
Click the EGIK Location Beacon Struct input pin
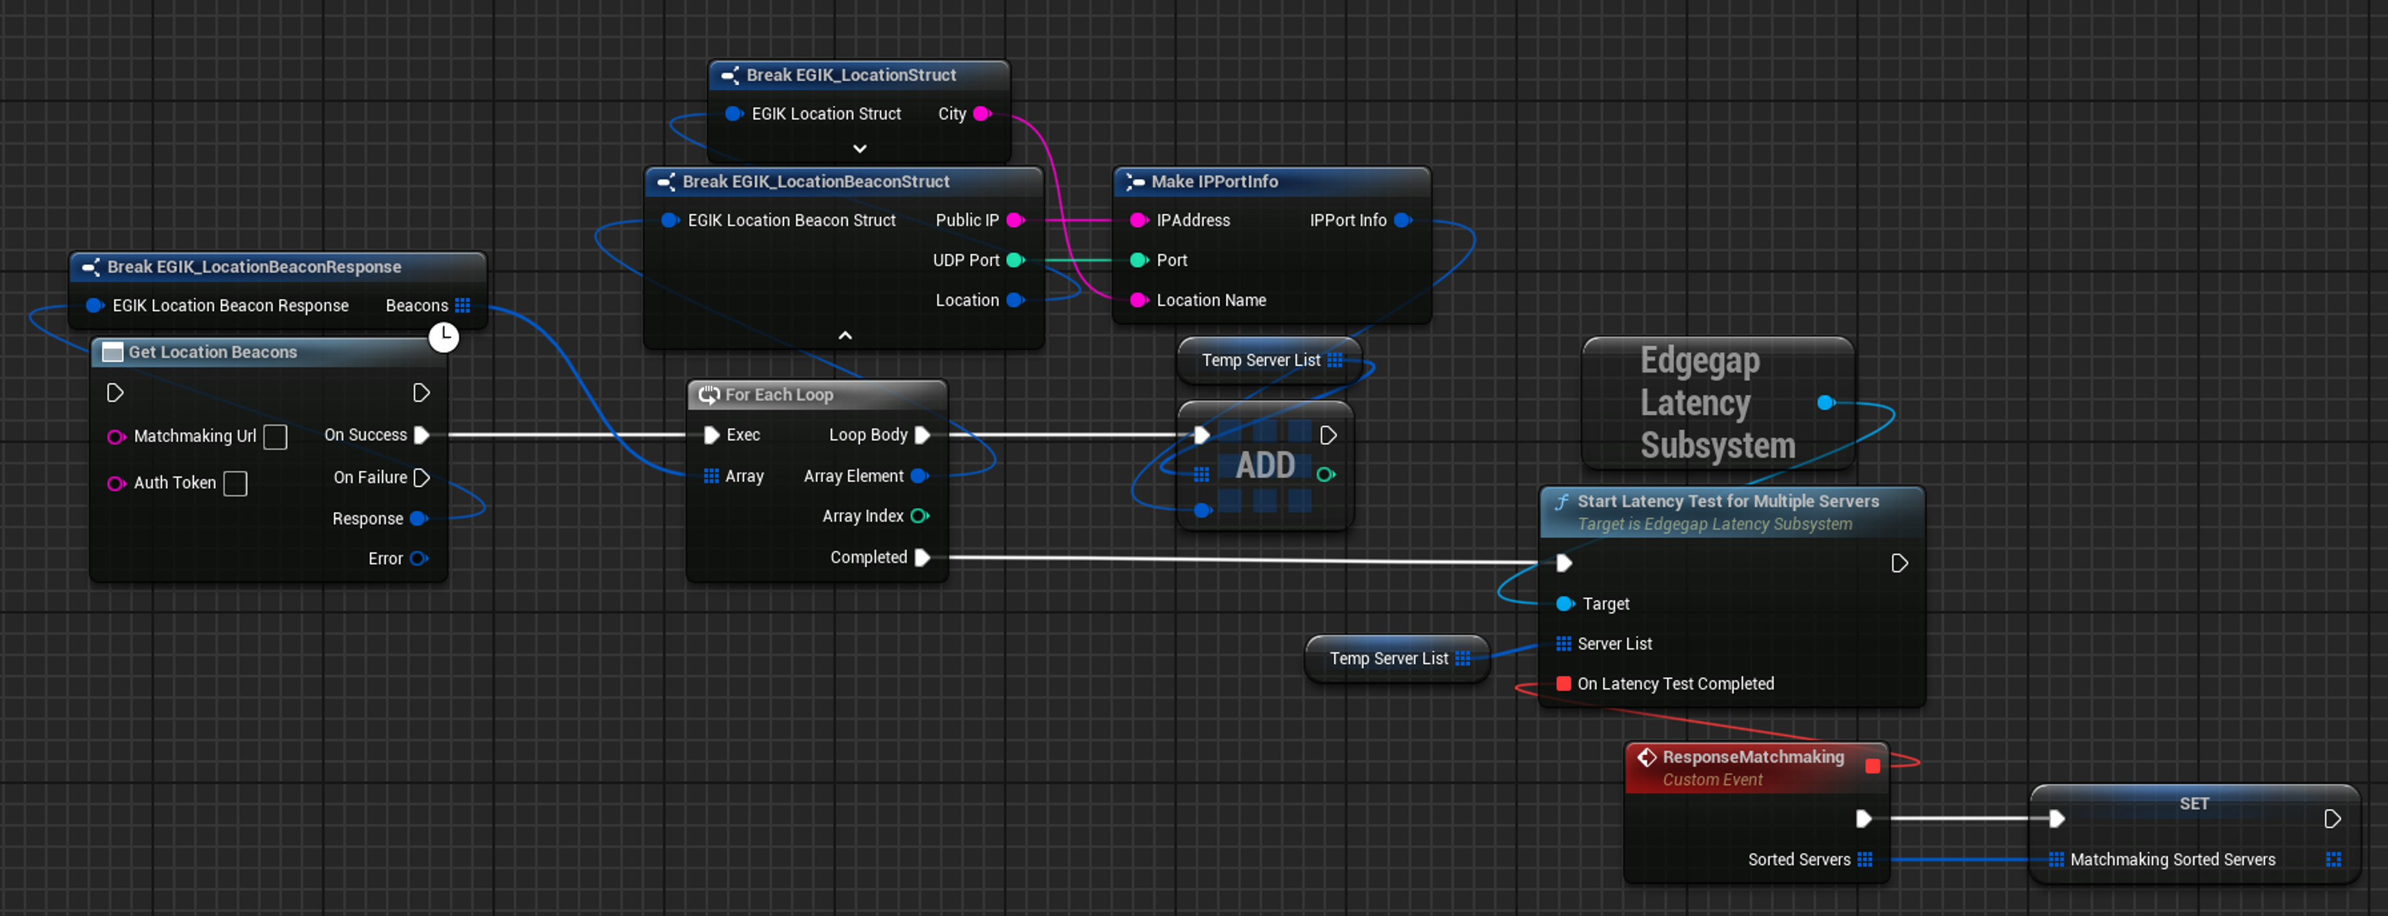(x=670, y=220)
